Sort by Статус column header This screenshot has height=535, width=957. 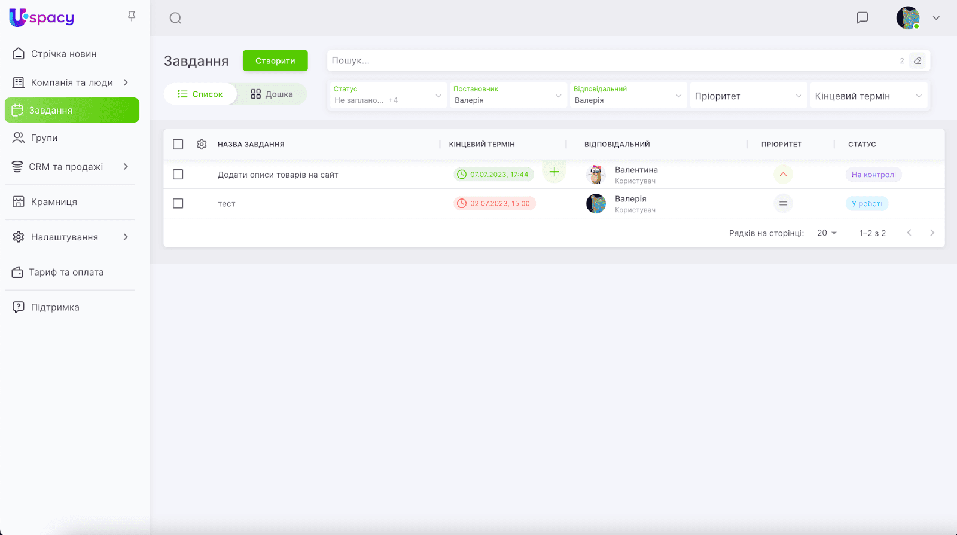862,145
